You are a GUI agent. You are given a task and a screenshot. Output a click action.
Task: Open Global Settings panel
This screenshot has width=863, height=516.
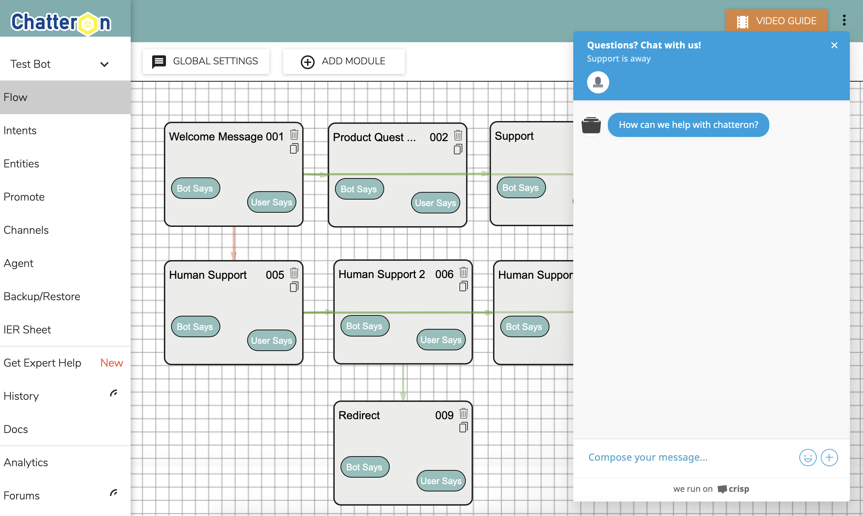[206, 61]
